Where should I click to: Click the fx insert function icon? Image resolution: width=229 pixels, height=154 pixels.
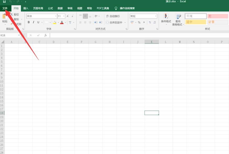[x=46, y=35]
